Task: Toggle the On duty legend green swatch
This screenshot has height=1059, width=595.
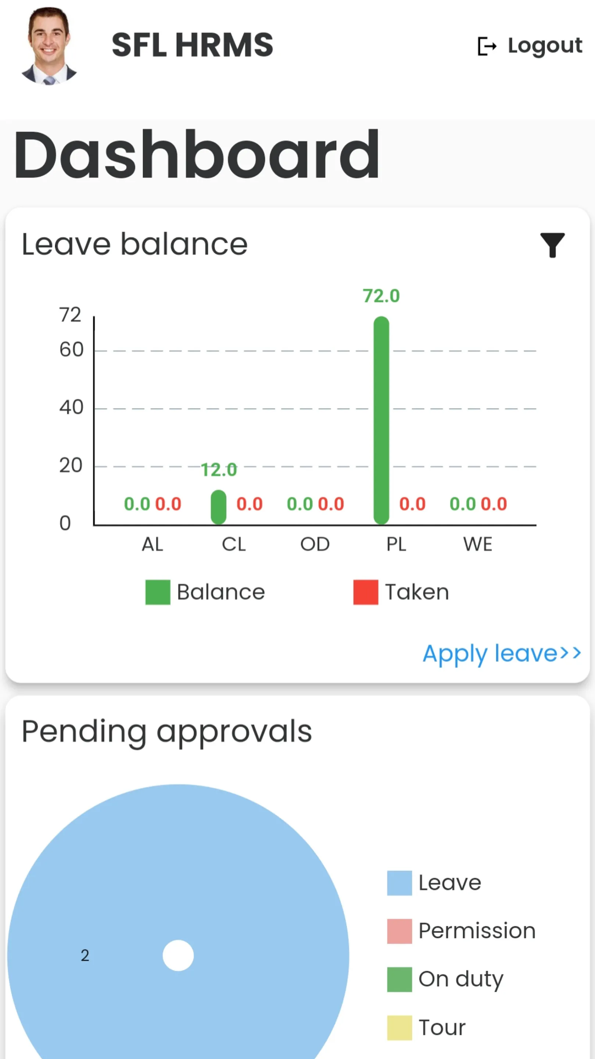Action: (x=399, y=979)
